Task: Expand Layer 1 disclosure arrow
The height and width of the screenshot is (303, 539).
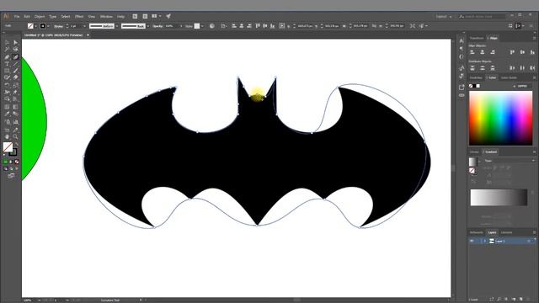Action: coord(485,242)
